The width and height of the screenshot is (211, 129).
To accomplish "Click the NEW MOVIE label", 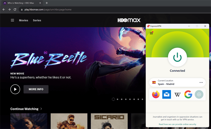I will tap(17, 73).
